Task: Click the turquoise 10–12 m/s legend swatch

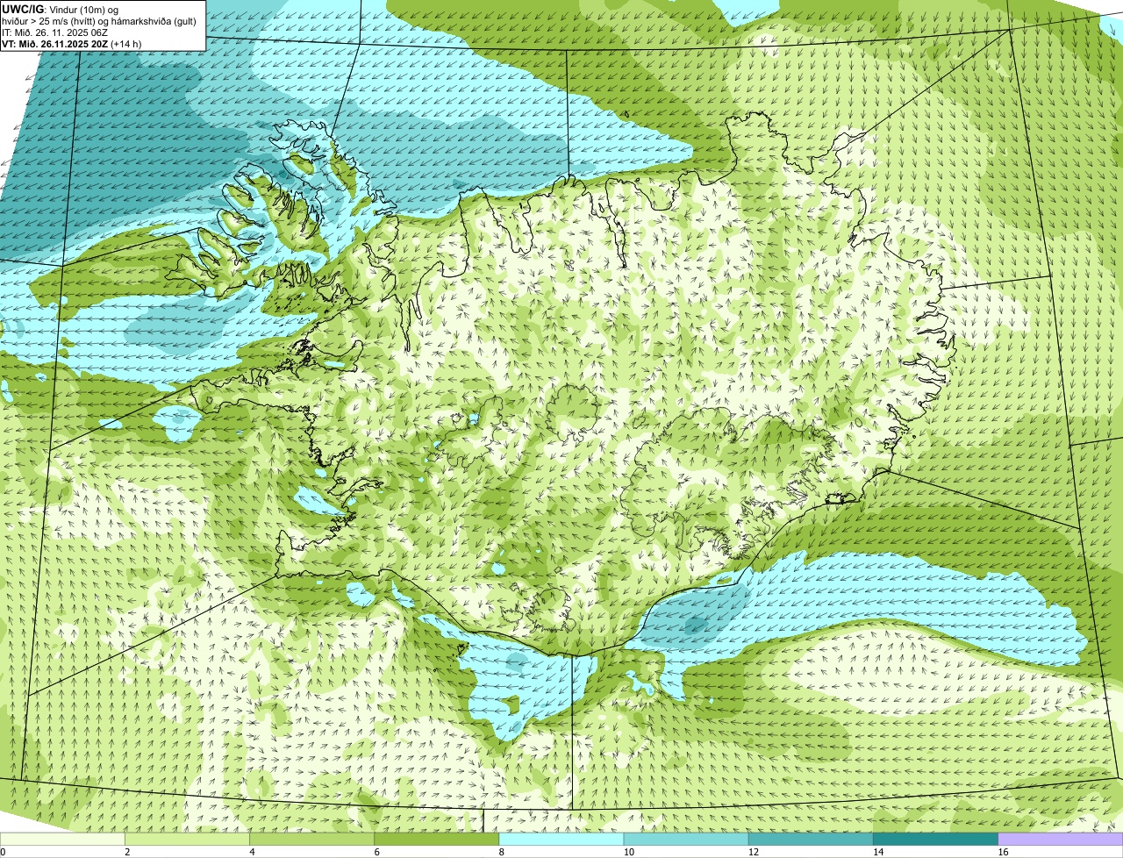Action: coord(686,840)
